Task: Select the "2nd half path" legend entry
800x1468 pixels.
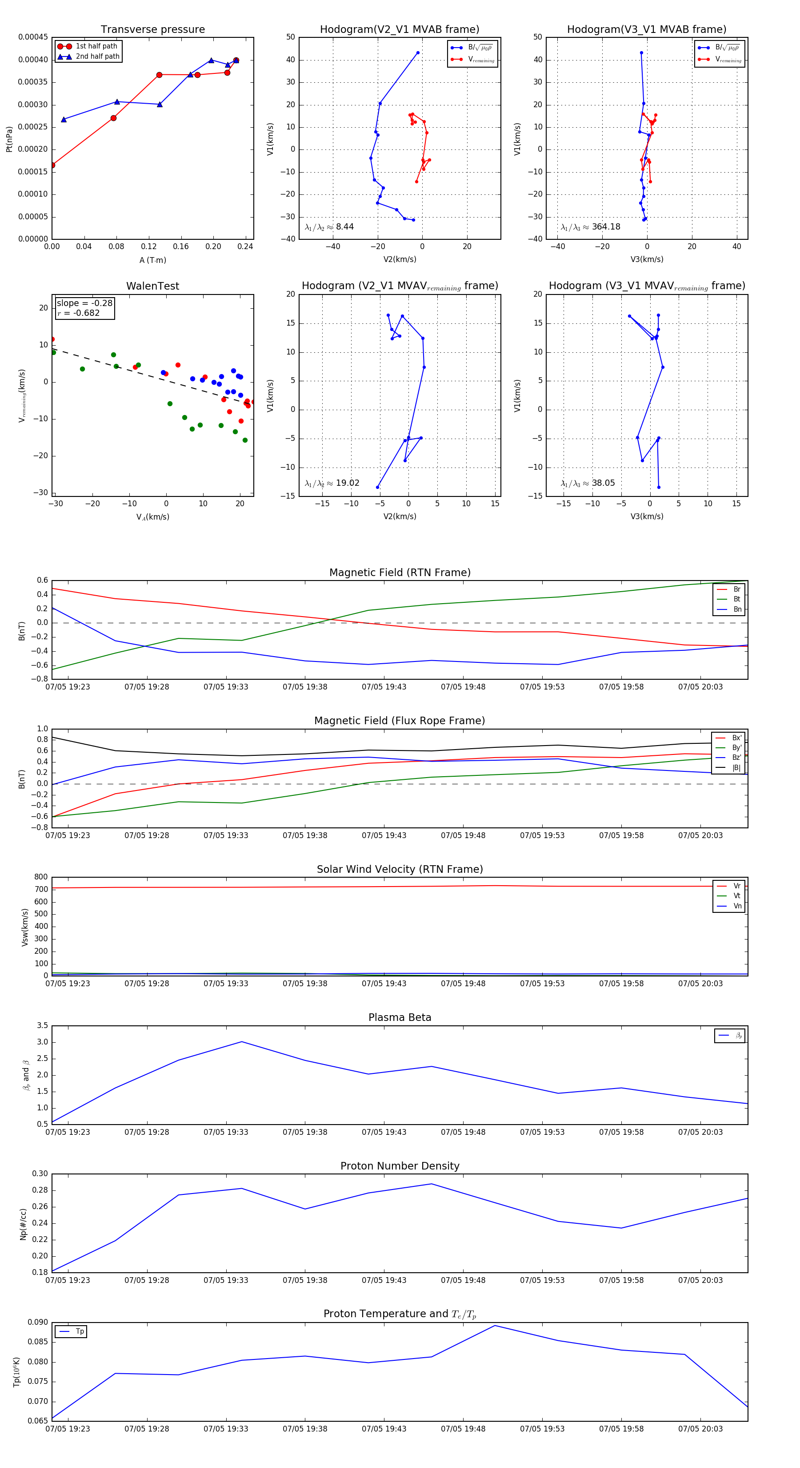Action: coord(88,56)
